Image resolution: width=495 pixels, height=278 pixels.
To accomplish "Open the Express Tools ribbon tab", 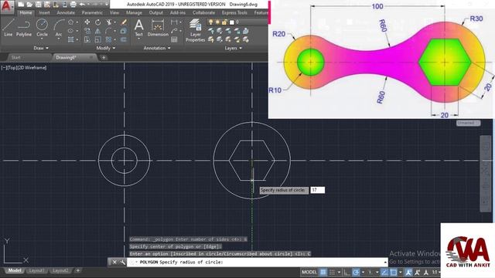I will (234, 12).
